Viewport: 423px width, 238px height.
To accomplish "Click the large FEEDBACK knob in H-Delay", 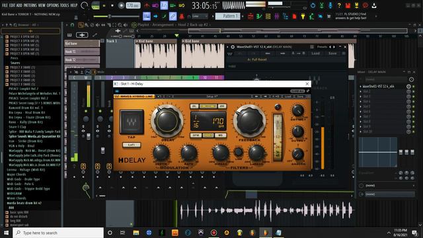I will (250, 121).
